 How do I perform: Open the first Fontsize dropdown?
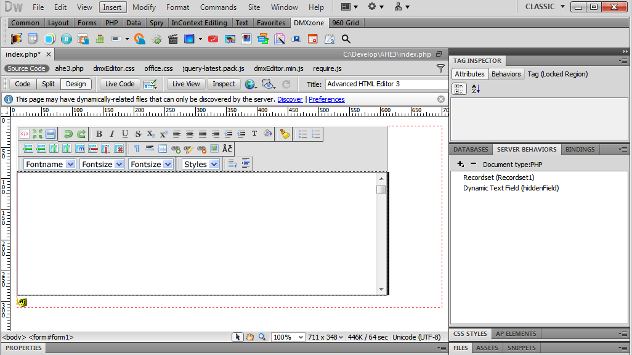pyautogui.click(x=102, y=164)
